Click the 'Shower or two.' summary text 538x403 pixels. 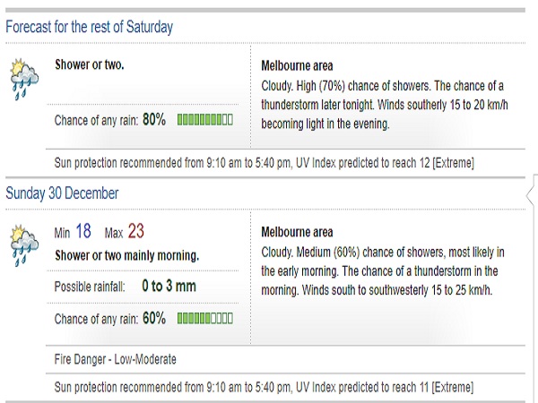pyautogui.click(x=90, y=65)
